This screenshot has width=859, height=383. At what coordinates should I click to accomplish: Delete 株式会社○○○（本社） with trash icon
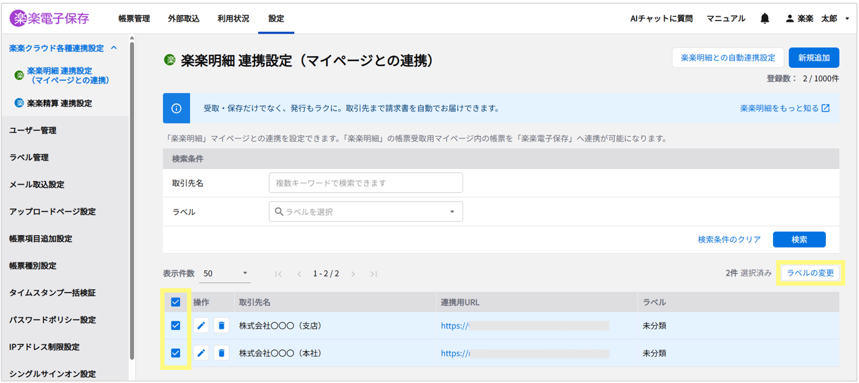221,353
